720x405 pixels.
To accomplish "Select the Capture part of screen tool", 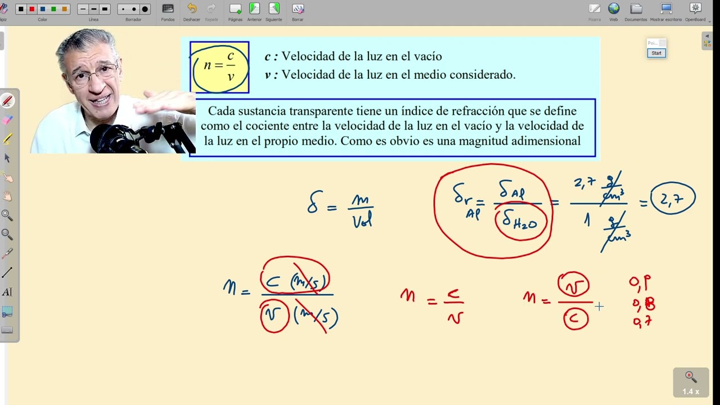I will point(7,311).
